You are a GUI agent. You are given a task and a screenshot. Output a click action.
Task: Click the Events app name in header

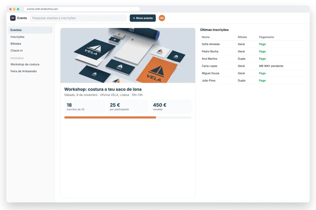pyautogui.click(x=22, y=18)
